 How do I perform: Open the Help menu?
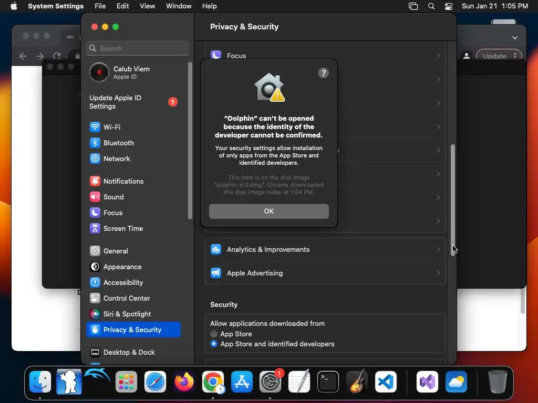click(x=209, y=6)
